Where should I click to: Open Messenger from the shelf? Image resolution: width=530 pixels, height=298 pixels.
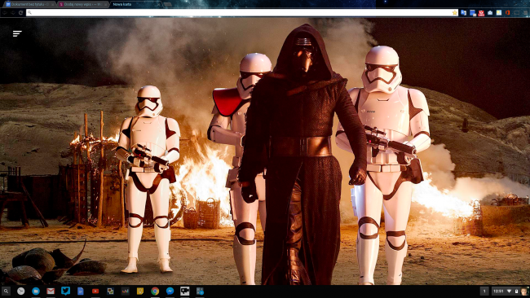tap(170, 291)
